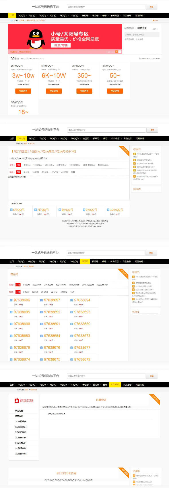169x488 pixels.
Task: Click the red shopping bag 问题答疑 icon
Action: coord(17,401)
